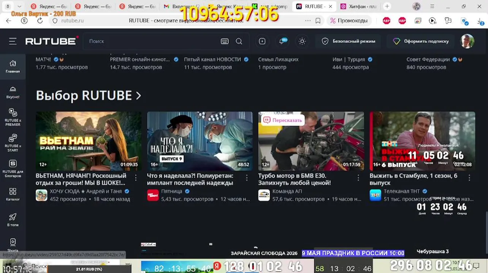488x273 pixels.
Task: Open the Иви | Турция channel
Action: [349, 60]
